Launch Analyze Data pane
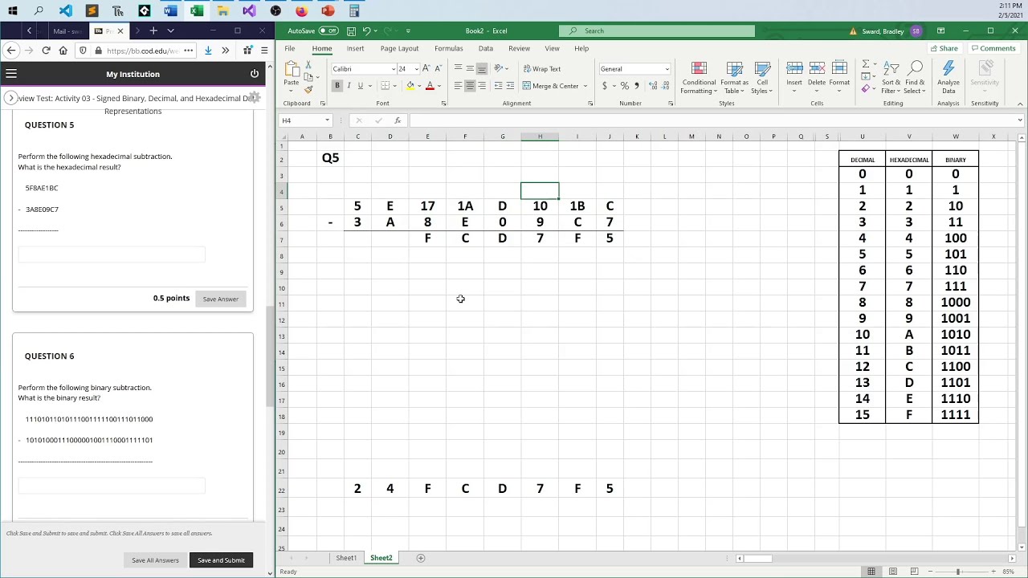 click(948, 78)
